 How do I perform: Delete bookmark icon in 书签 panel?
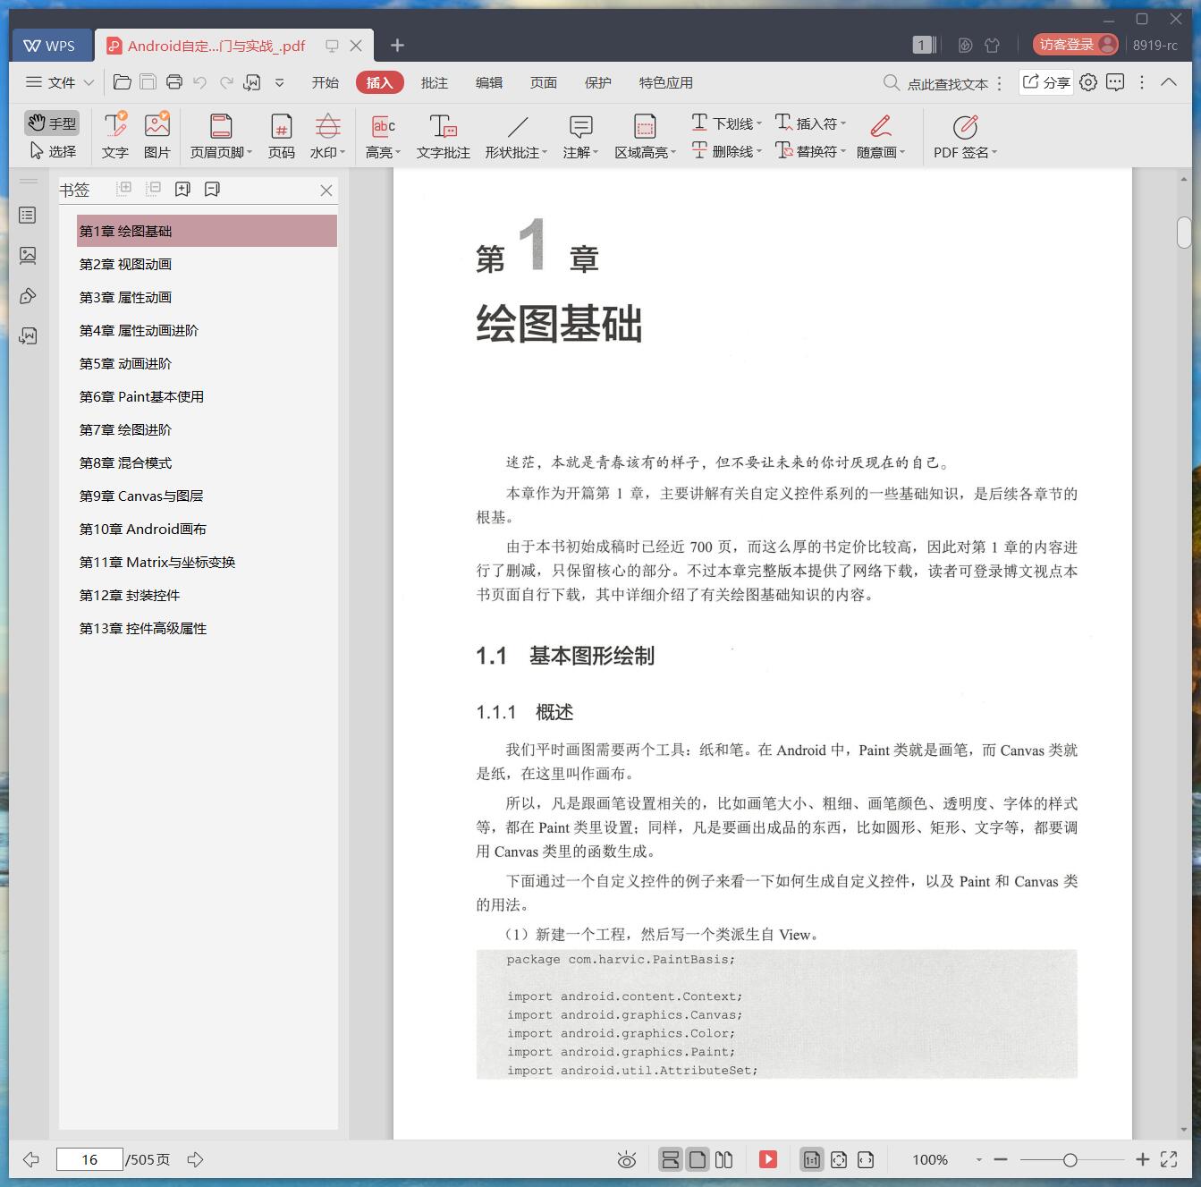(x=212, y=189)
